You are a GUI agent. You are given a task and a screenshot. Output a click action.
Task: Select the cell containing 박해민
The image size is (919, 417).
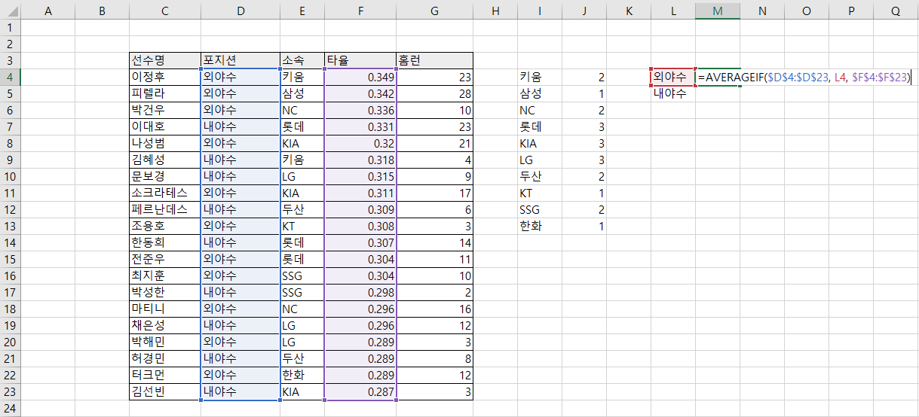click(164, 342)
